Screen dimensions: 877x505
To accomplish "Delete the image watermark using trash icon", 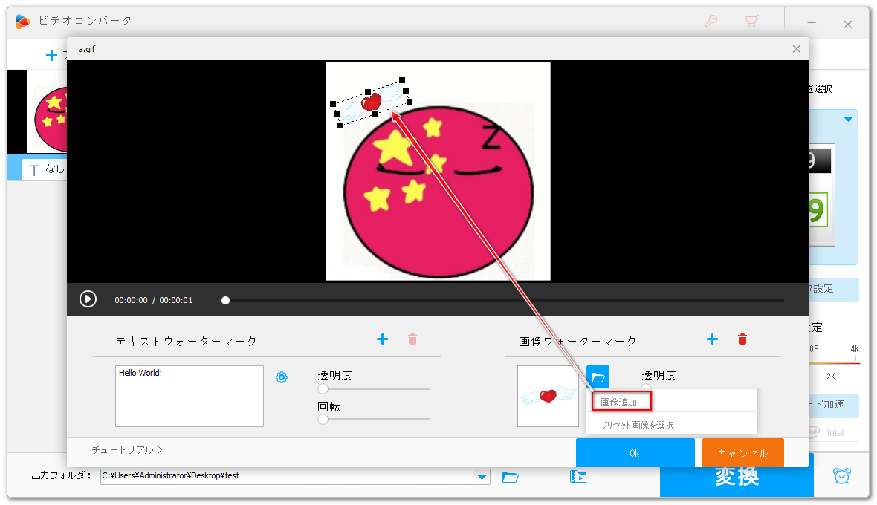I will 742,339.
